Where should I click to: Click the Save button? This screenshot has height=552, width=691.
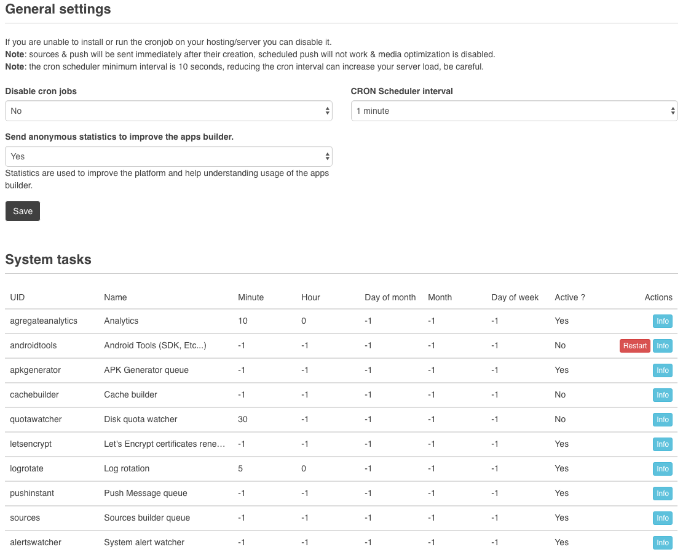coord(23,211)
